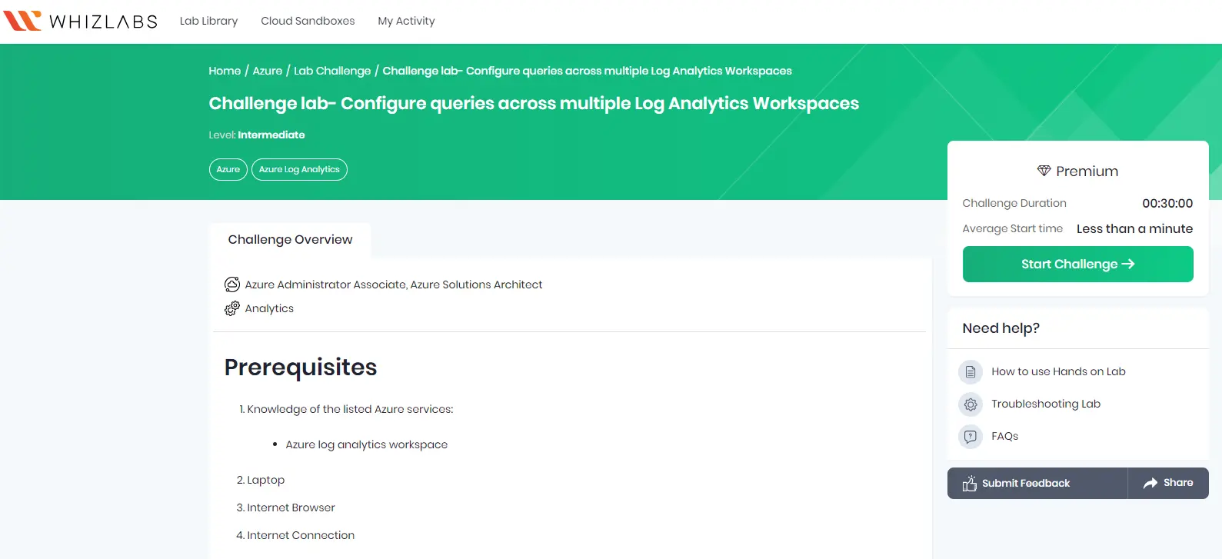Select the 'Laptop' list item
The width and height of the screenshot is (1222, 559).
click(265, 480)
